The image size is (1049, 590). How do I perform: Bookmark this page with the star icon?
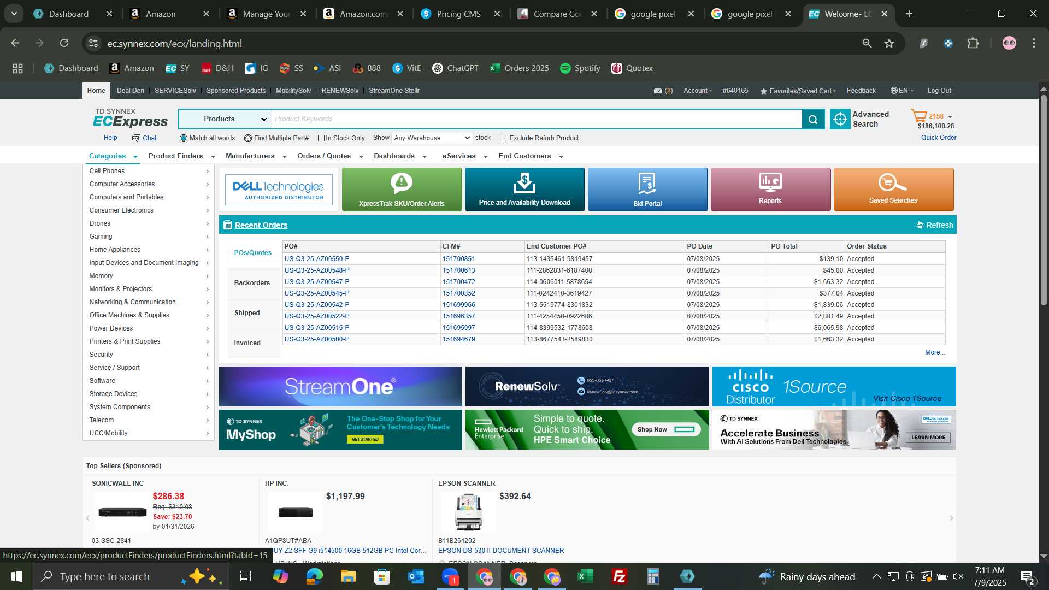pos(889,43)
